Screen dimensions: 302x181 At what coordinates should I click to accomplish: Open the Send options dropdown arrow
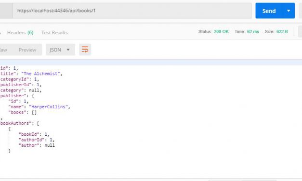pyautogui.click(x=289, y=11)
